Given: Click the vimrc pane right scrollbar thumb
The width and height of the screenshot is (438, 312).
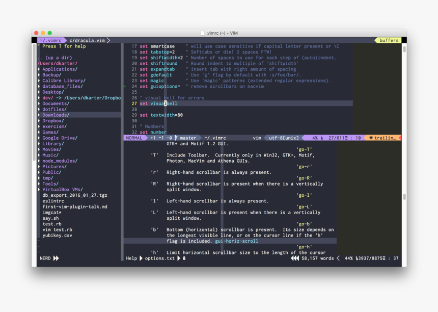Looking at the screenshot, I should pos(404,49).
